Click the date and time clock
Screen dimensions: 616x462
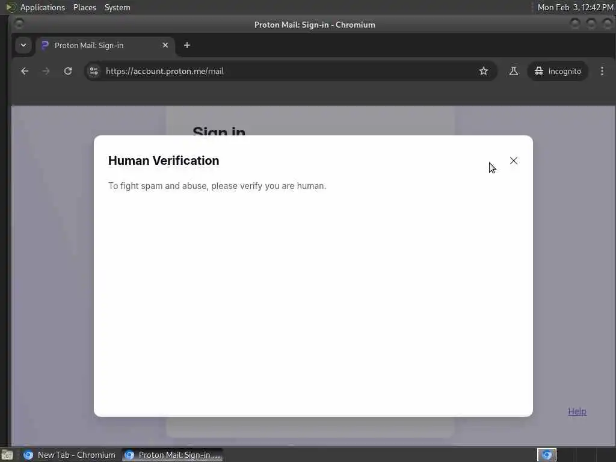click(x=575, y=7)
